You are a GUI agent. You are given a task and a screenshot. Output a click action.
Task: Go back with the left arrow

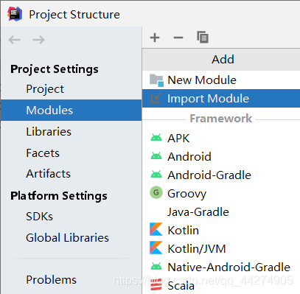point(14,40)
